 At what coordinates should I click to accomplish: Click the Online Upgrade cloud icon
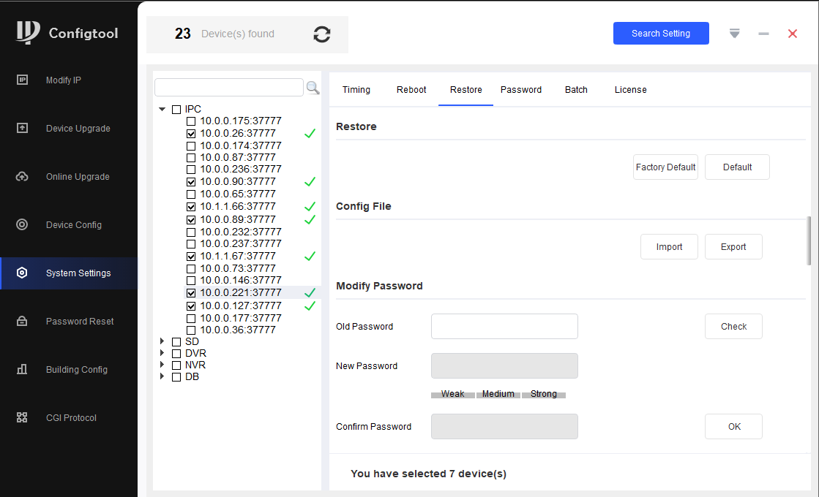22,176
